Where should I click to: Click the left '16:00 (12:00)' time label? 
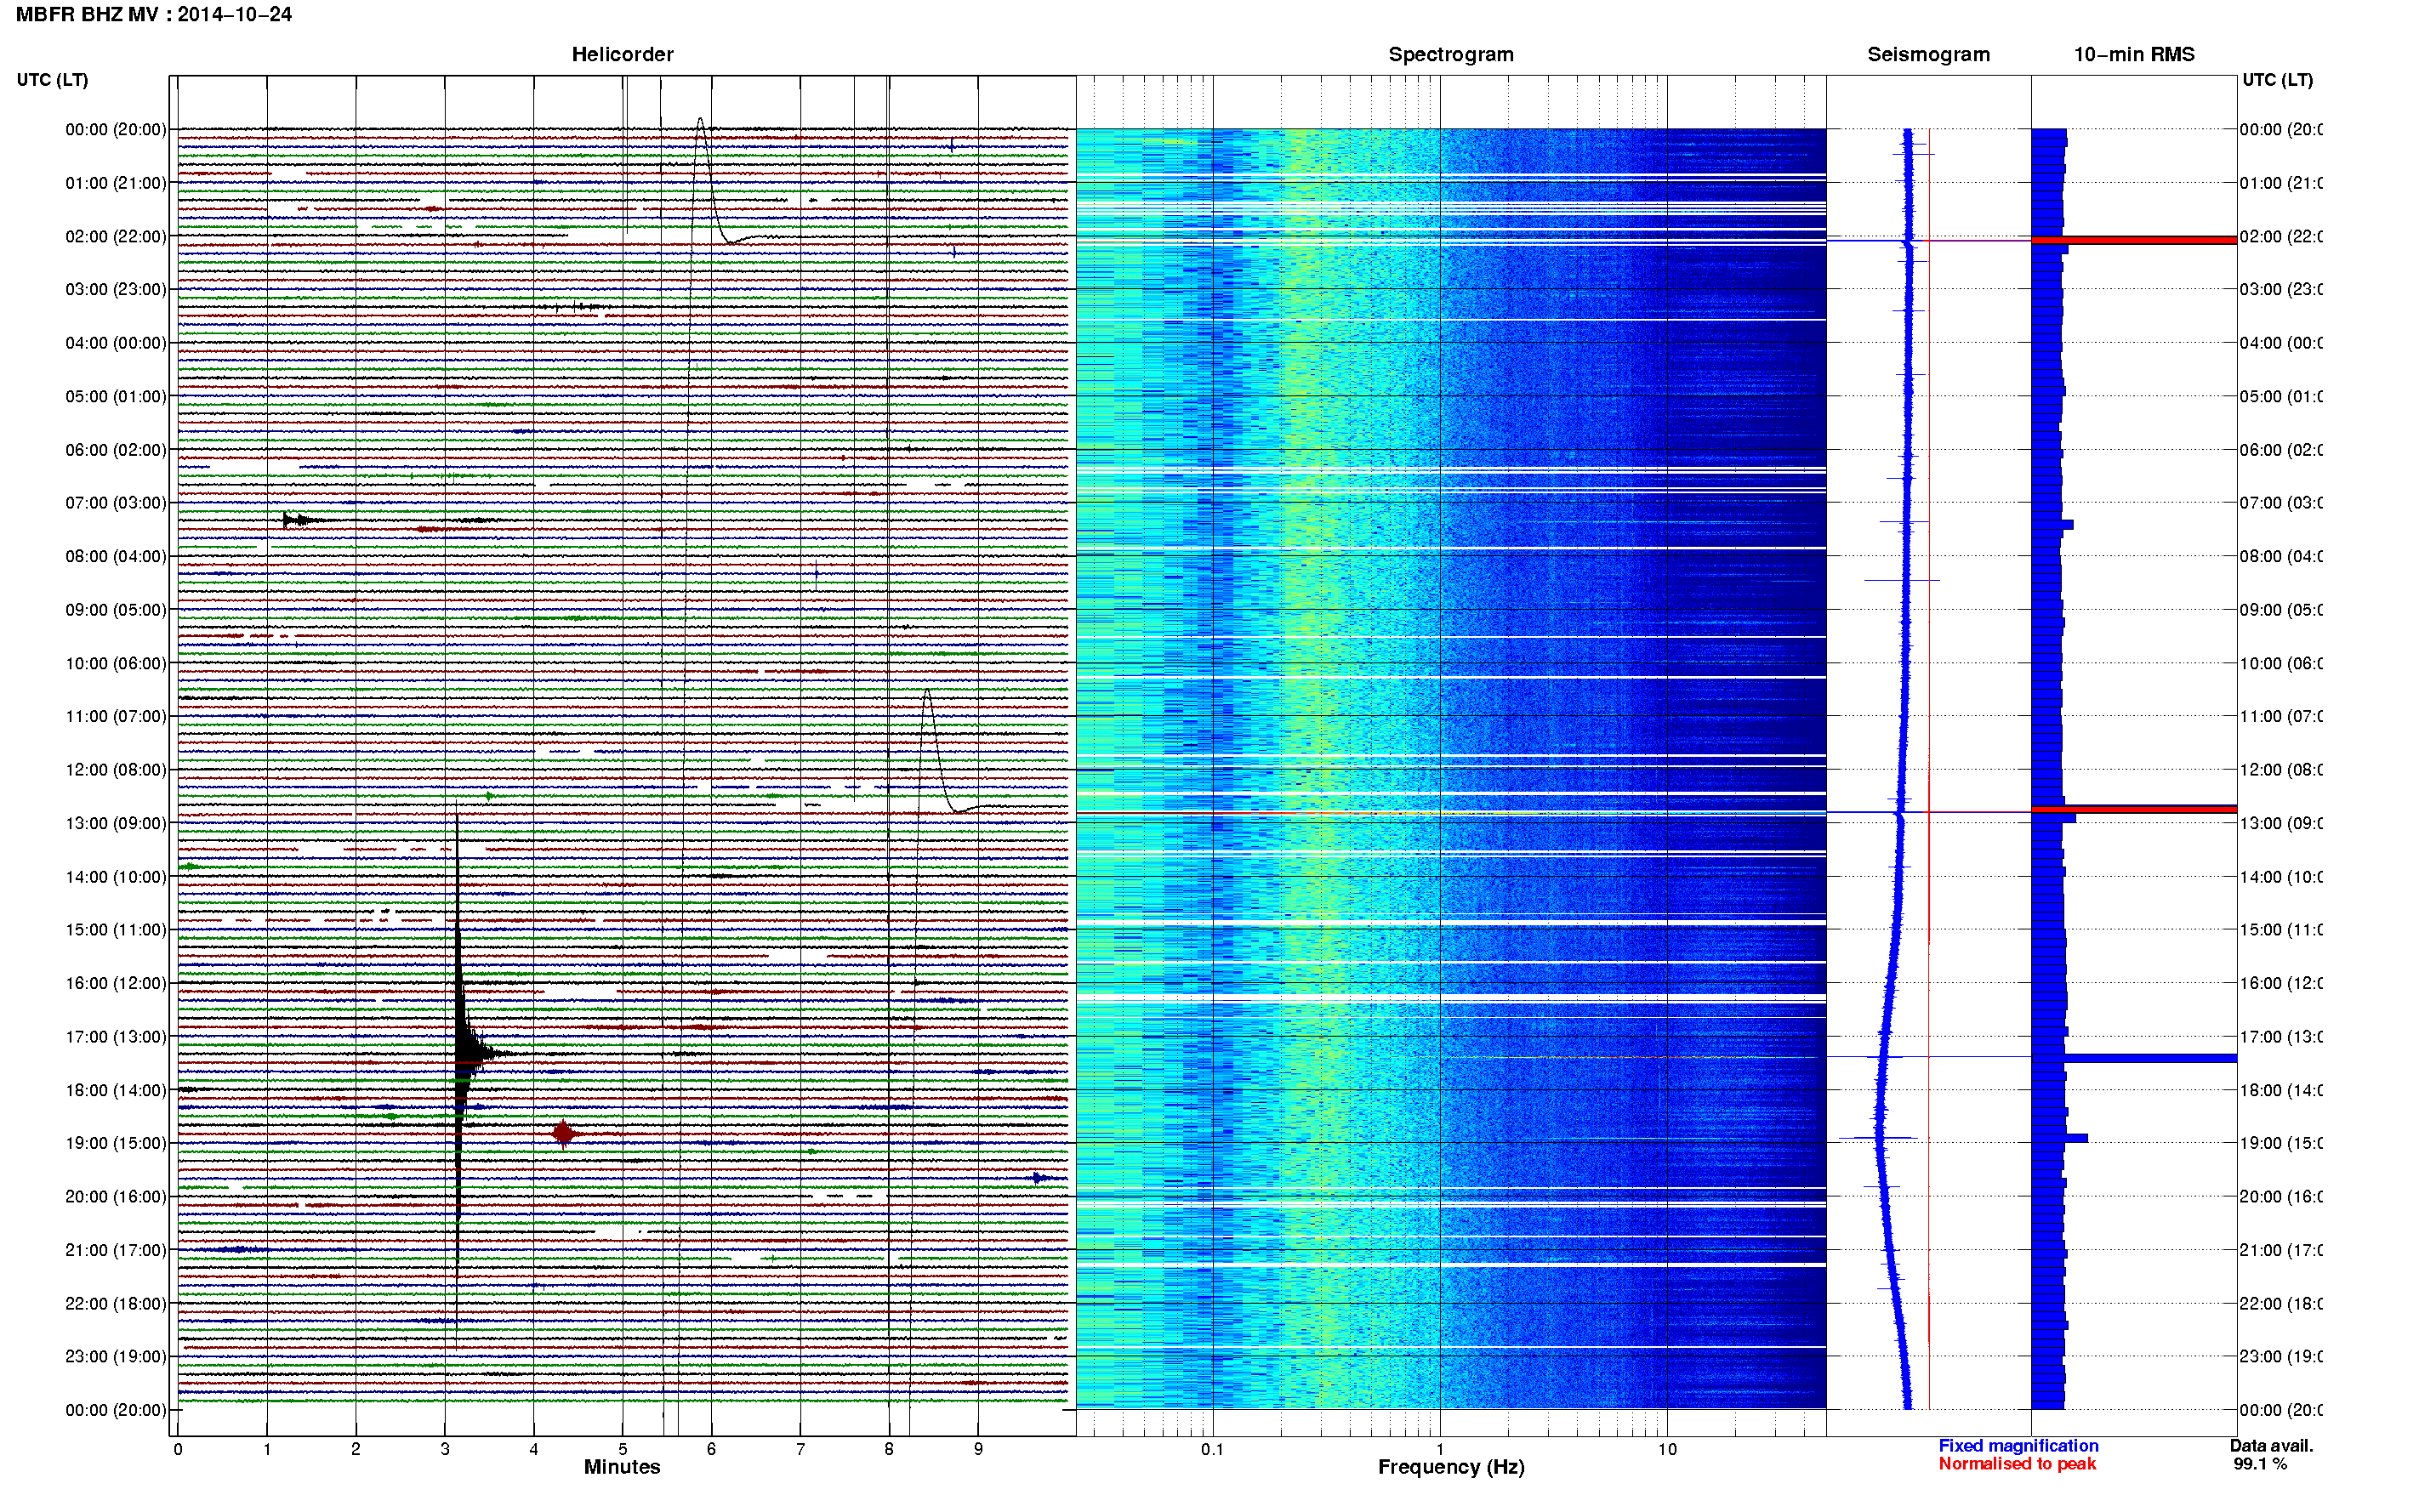[116, 983]
